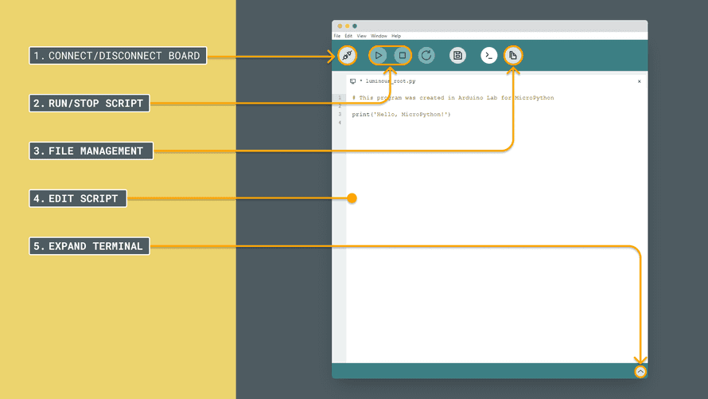The height and width of the screenshot is (399, 708).
Task: Click the Reset board circular arrow icon
Action: [x=426, y=56]
